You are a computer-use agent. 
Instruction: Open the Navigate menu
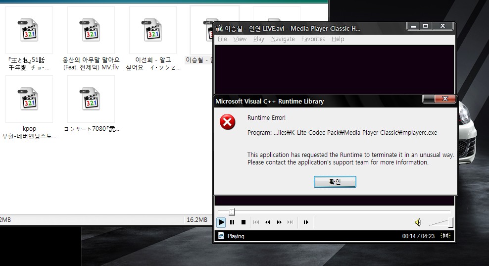pos(283,39)
